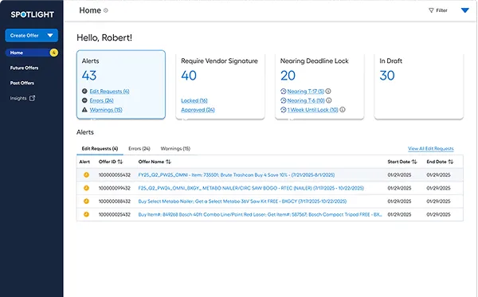This screenshot has height=297, width=478.
Task: Sort table by Start Date
Action: point(414,162)
